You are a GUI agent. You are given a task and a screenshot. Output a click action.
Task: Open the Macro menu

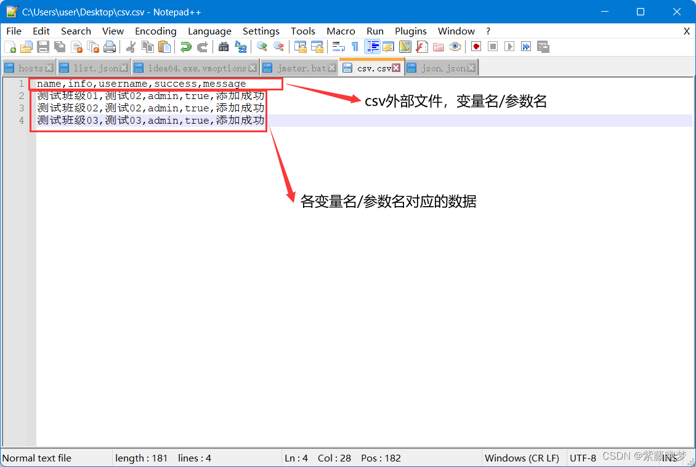click(x=341, y=31)
